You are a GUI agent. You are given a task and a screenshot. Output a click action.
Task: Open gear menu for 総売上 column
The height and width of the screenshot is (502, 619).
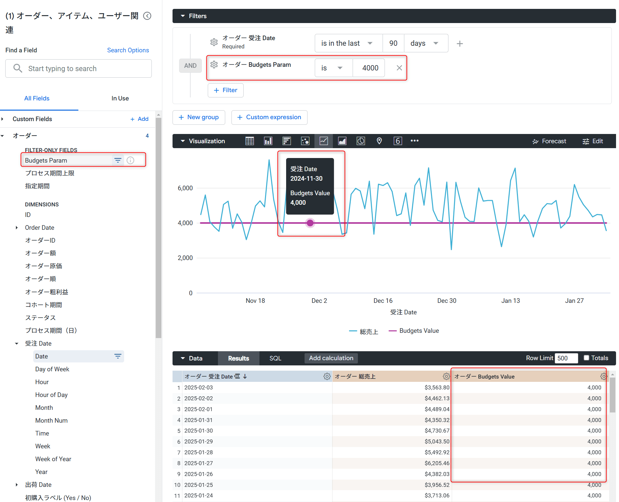(x=446, y=376)
